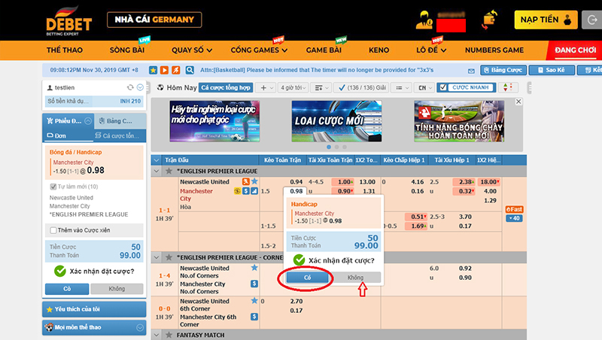Open the LOẠI CƯỢC MỚI banner
The width and height of the screenshot is (602, 340).
click(x=336, y=121)
